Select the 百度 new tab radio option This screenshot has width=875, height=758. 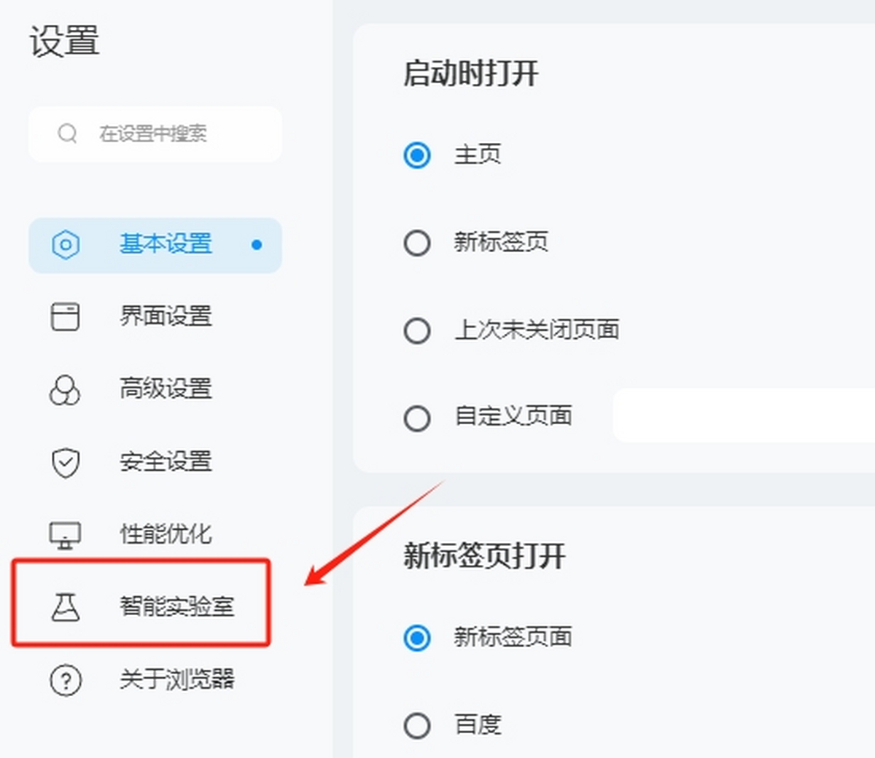[417, 725]
